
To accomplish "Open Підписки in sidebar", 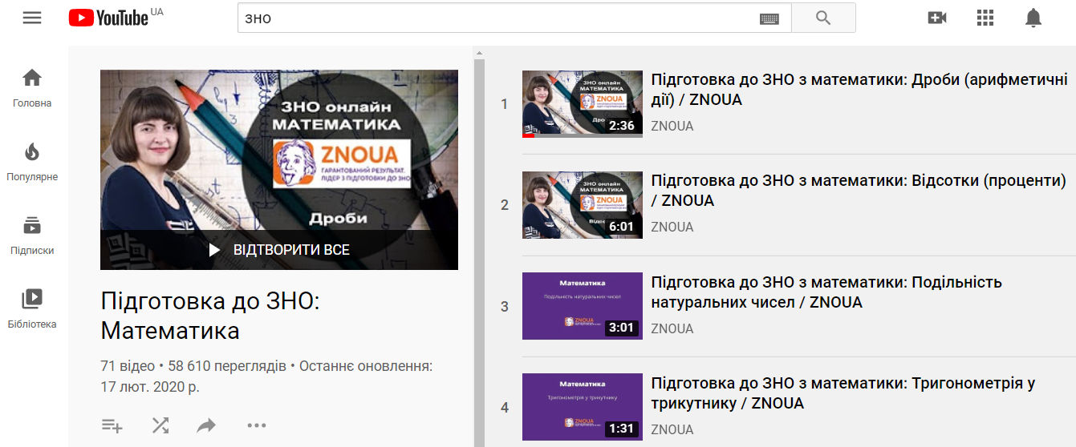I will pyautogui.click(x=32, y=236).
